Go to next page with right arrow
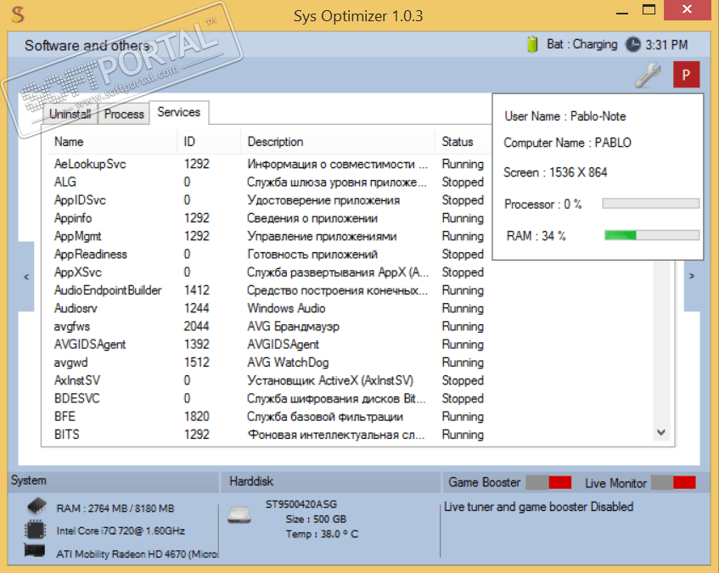719x573 pixels. (692, 276)
